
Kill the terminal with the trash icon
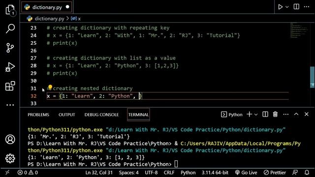(275, 114)
